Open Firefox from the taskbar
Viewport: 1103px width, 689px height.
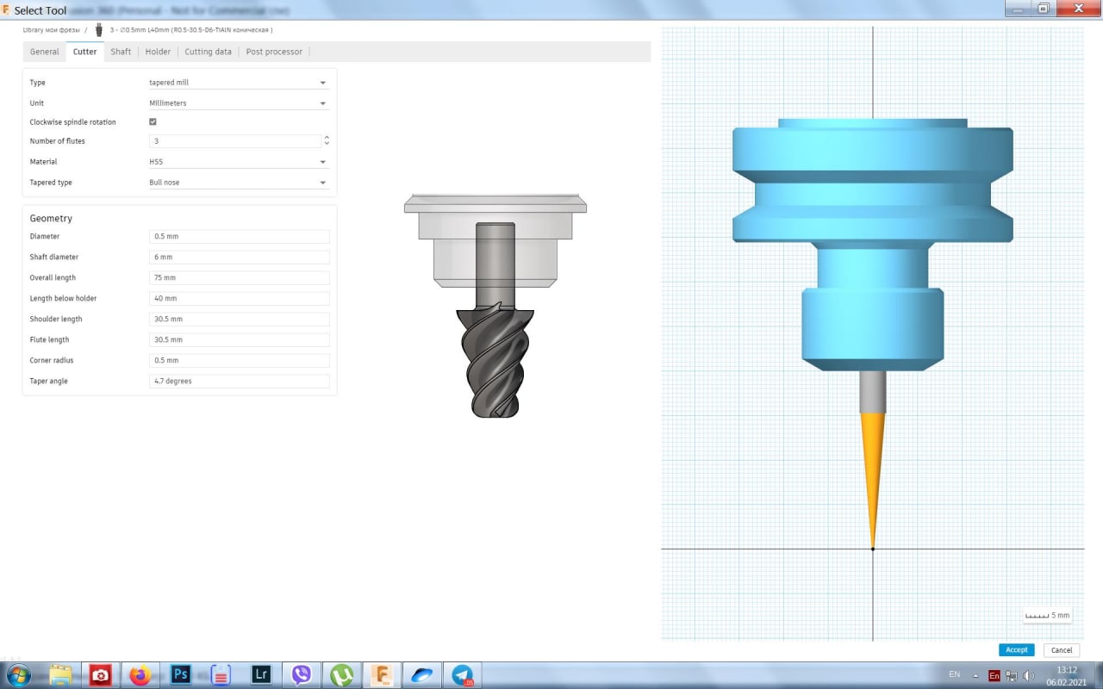click(140, 674)
